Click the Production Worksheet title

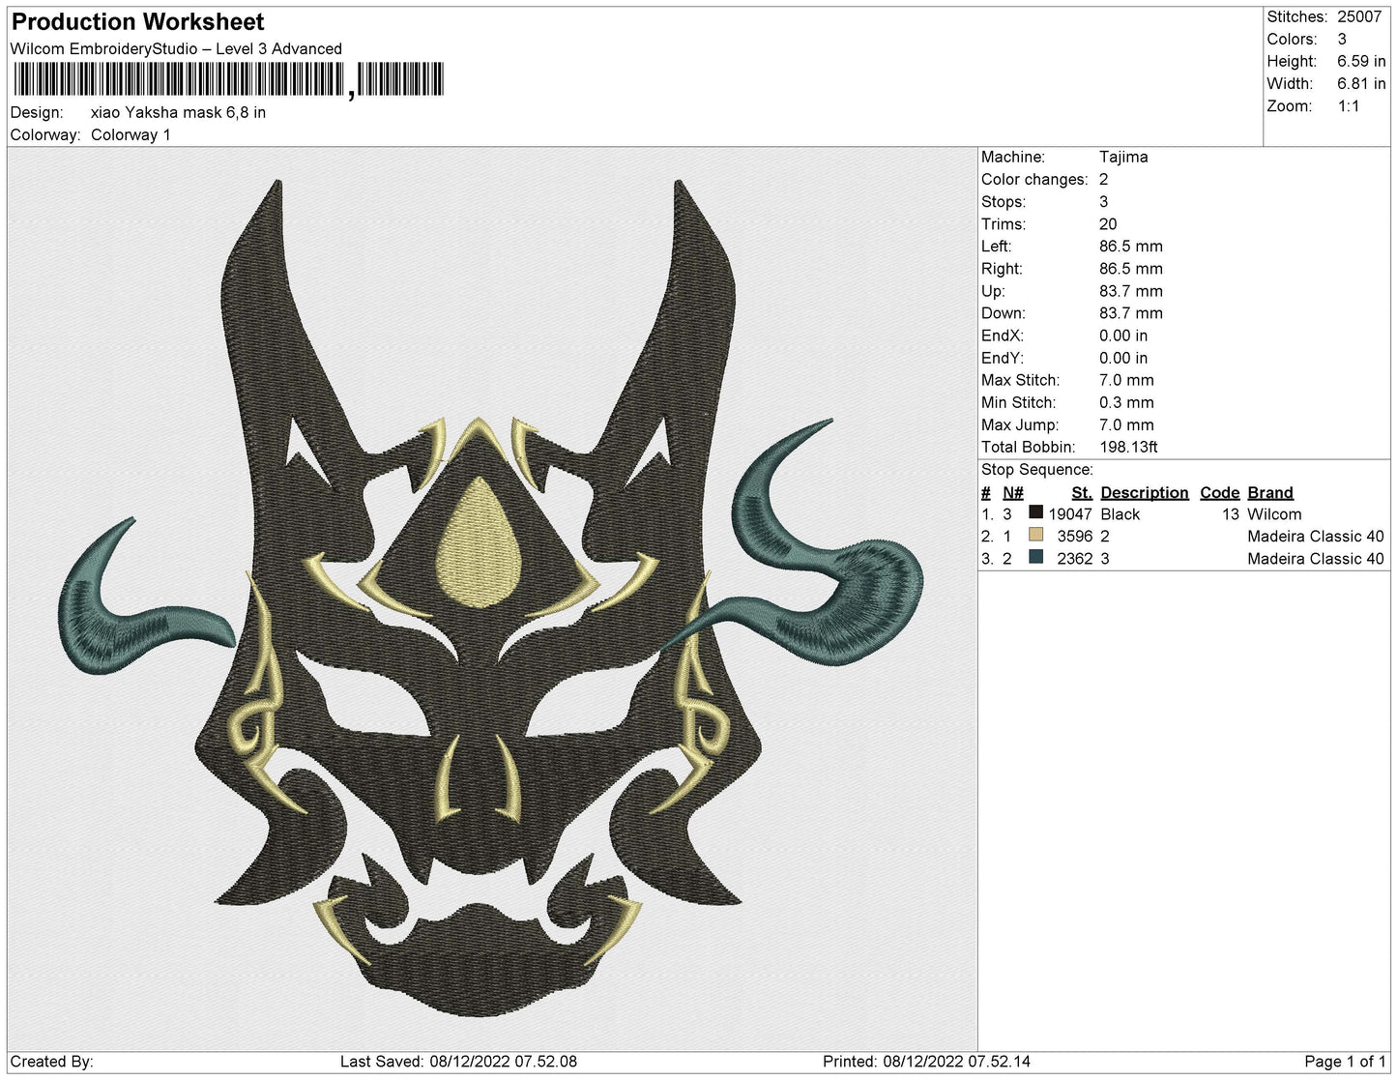(x=135, y=21)
